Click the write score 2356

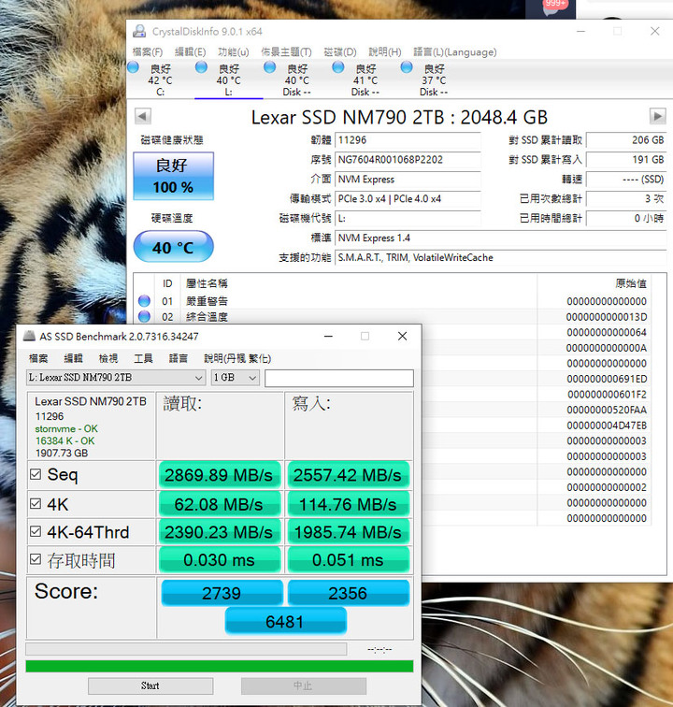click(348, 593)
